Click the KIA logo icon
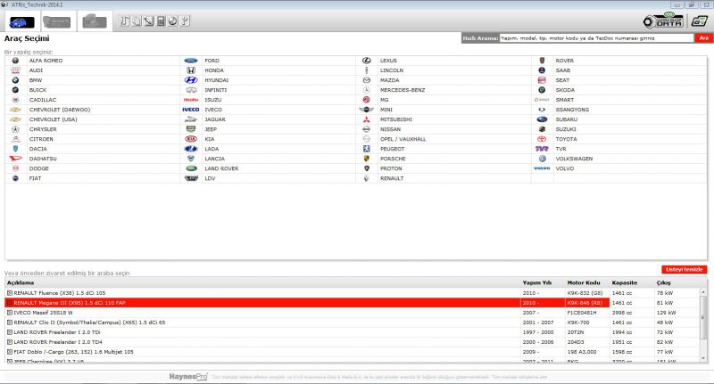Image resolution: width=714 pixels, height=384 pixels. pos(191,139)
